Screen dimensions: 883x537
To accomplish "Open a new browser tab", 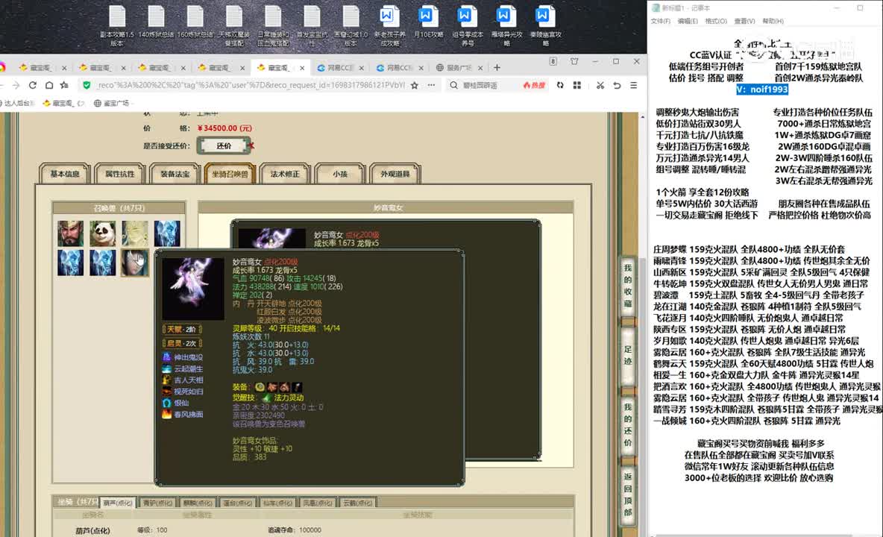I will point(497,68).
